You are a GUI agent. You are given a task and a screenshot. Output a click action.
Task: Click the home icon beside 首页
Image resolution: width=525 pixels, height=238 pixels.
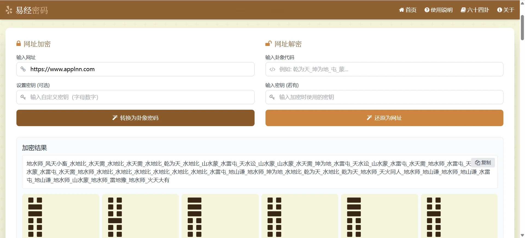(401, 10)
